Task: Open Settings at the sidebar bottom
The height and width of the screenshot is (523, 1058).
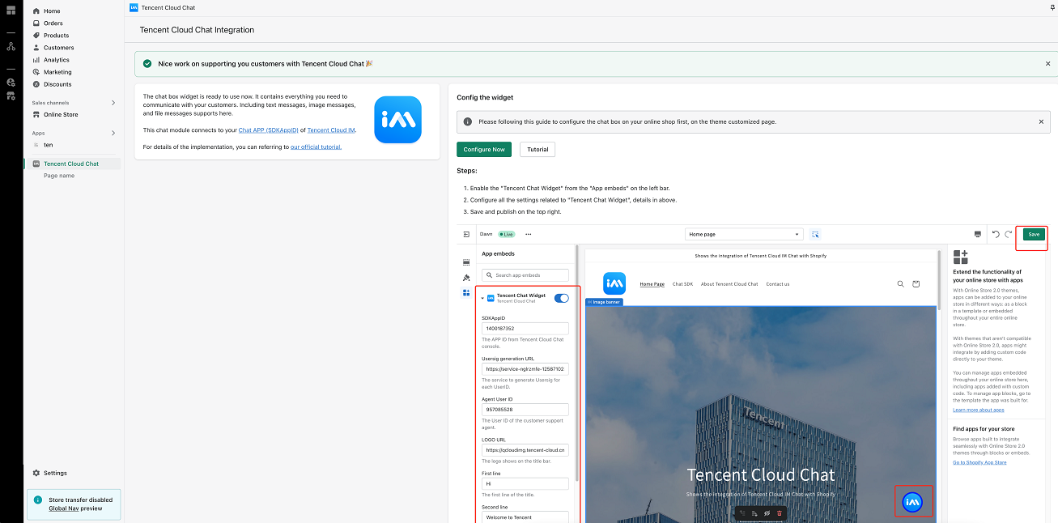Action: coord(55,473)
